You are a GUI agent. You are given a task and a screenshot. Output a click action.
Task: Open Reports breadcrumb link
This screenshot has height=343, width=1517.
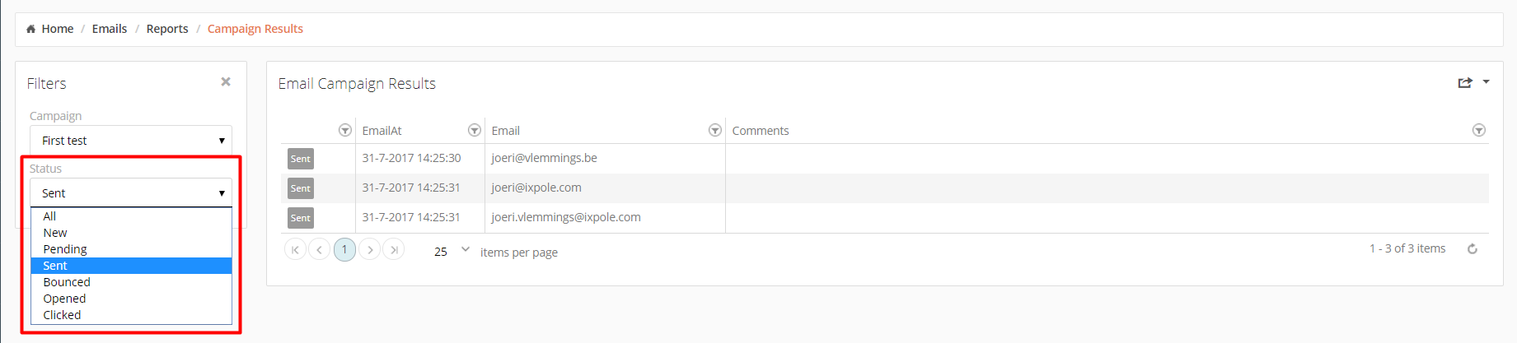(167, 29)
